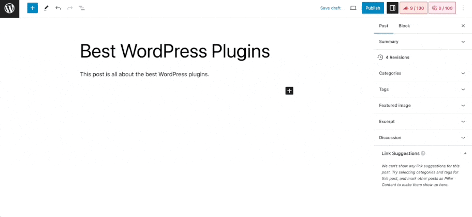
Task: Click the Publish button
Action: click(373, 8)
